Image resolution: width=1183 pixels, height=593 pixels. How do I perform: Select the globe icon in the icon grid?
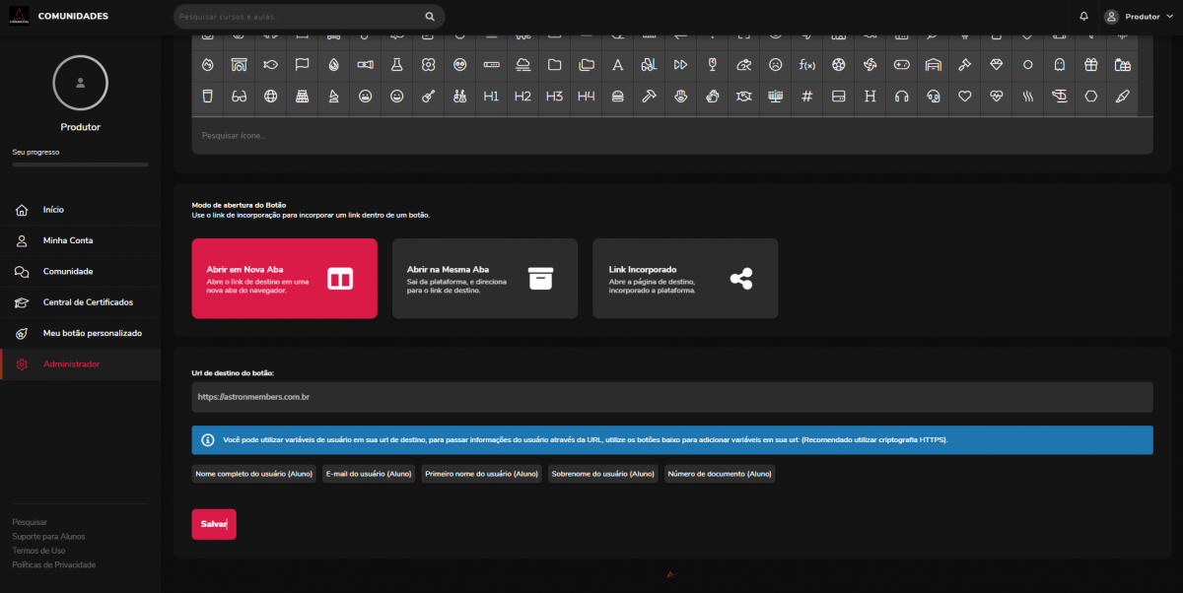coord(270,97)
